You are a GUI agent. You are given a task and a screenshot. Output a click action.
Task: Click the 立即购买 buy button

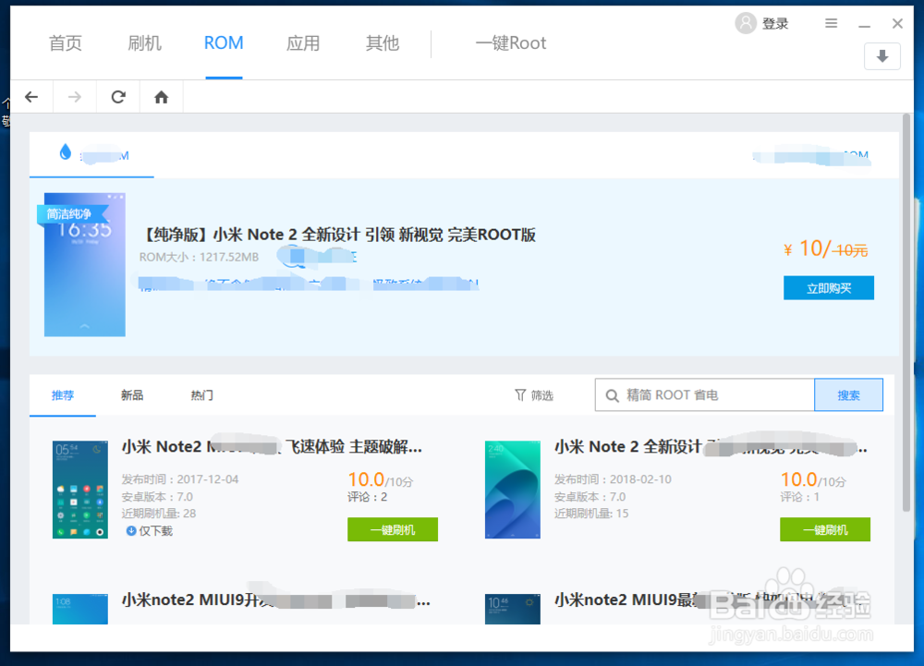coord(829,288)
